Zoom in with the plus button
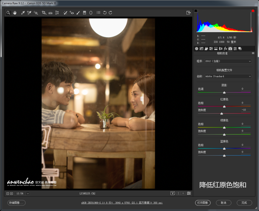Image resolution: width=259 pixels, height=211 pixels. pos(12,194)
